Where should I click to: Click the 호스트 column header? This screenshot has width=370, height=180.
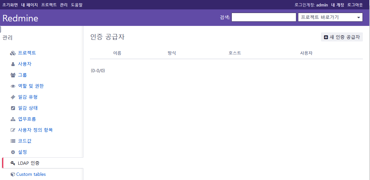pos(235,53)
